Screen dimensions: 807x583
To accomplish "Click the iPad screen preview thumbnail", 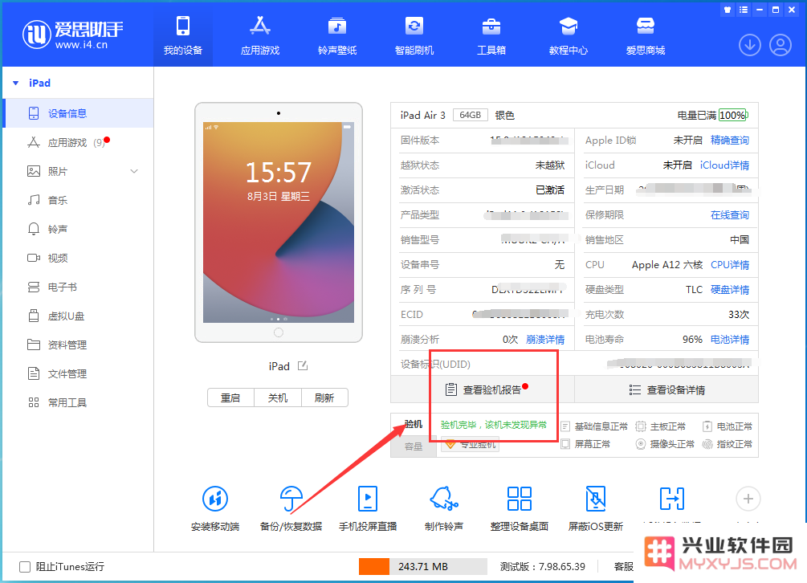I will pyautogui.click(x=279, y=222).
